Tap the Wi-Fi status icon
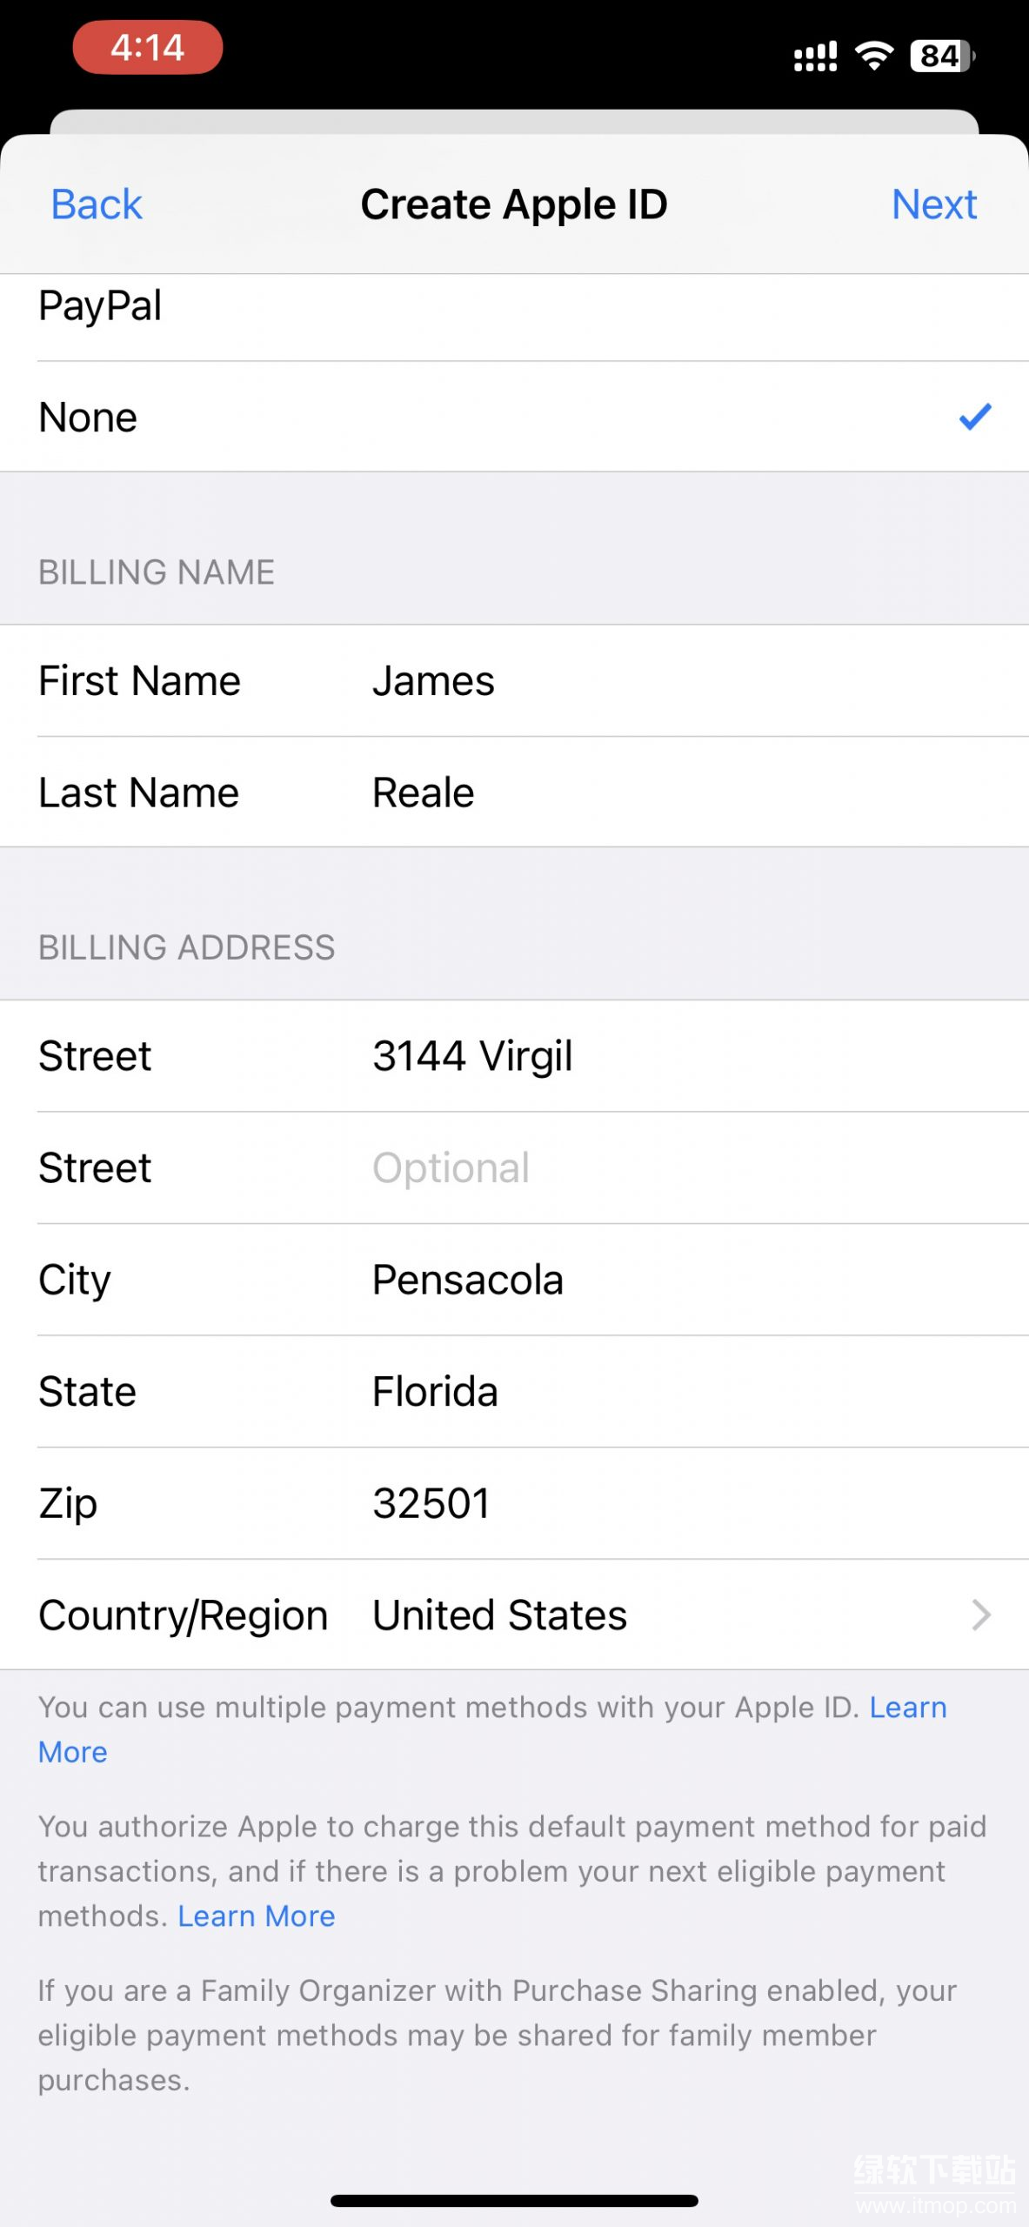 click(874, 56)
